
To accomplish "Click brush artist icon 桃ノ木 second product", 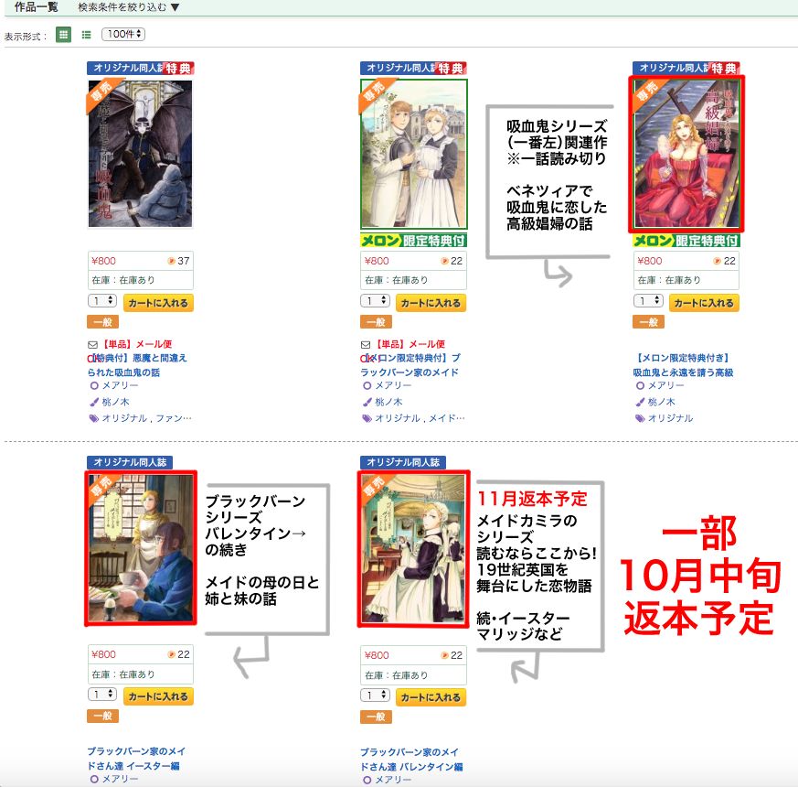I will [367, 402].
